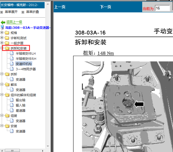The image size is (173, 152).
Task: Click the sidebar scroll down arrow
Action: tap(48, 146)
